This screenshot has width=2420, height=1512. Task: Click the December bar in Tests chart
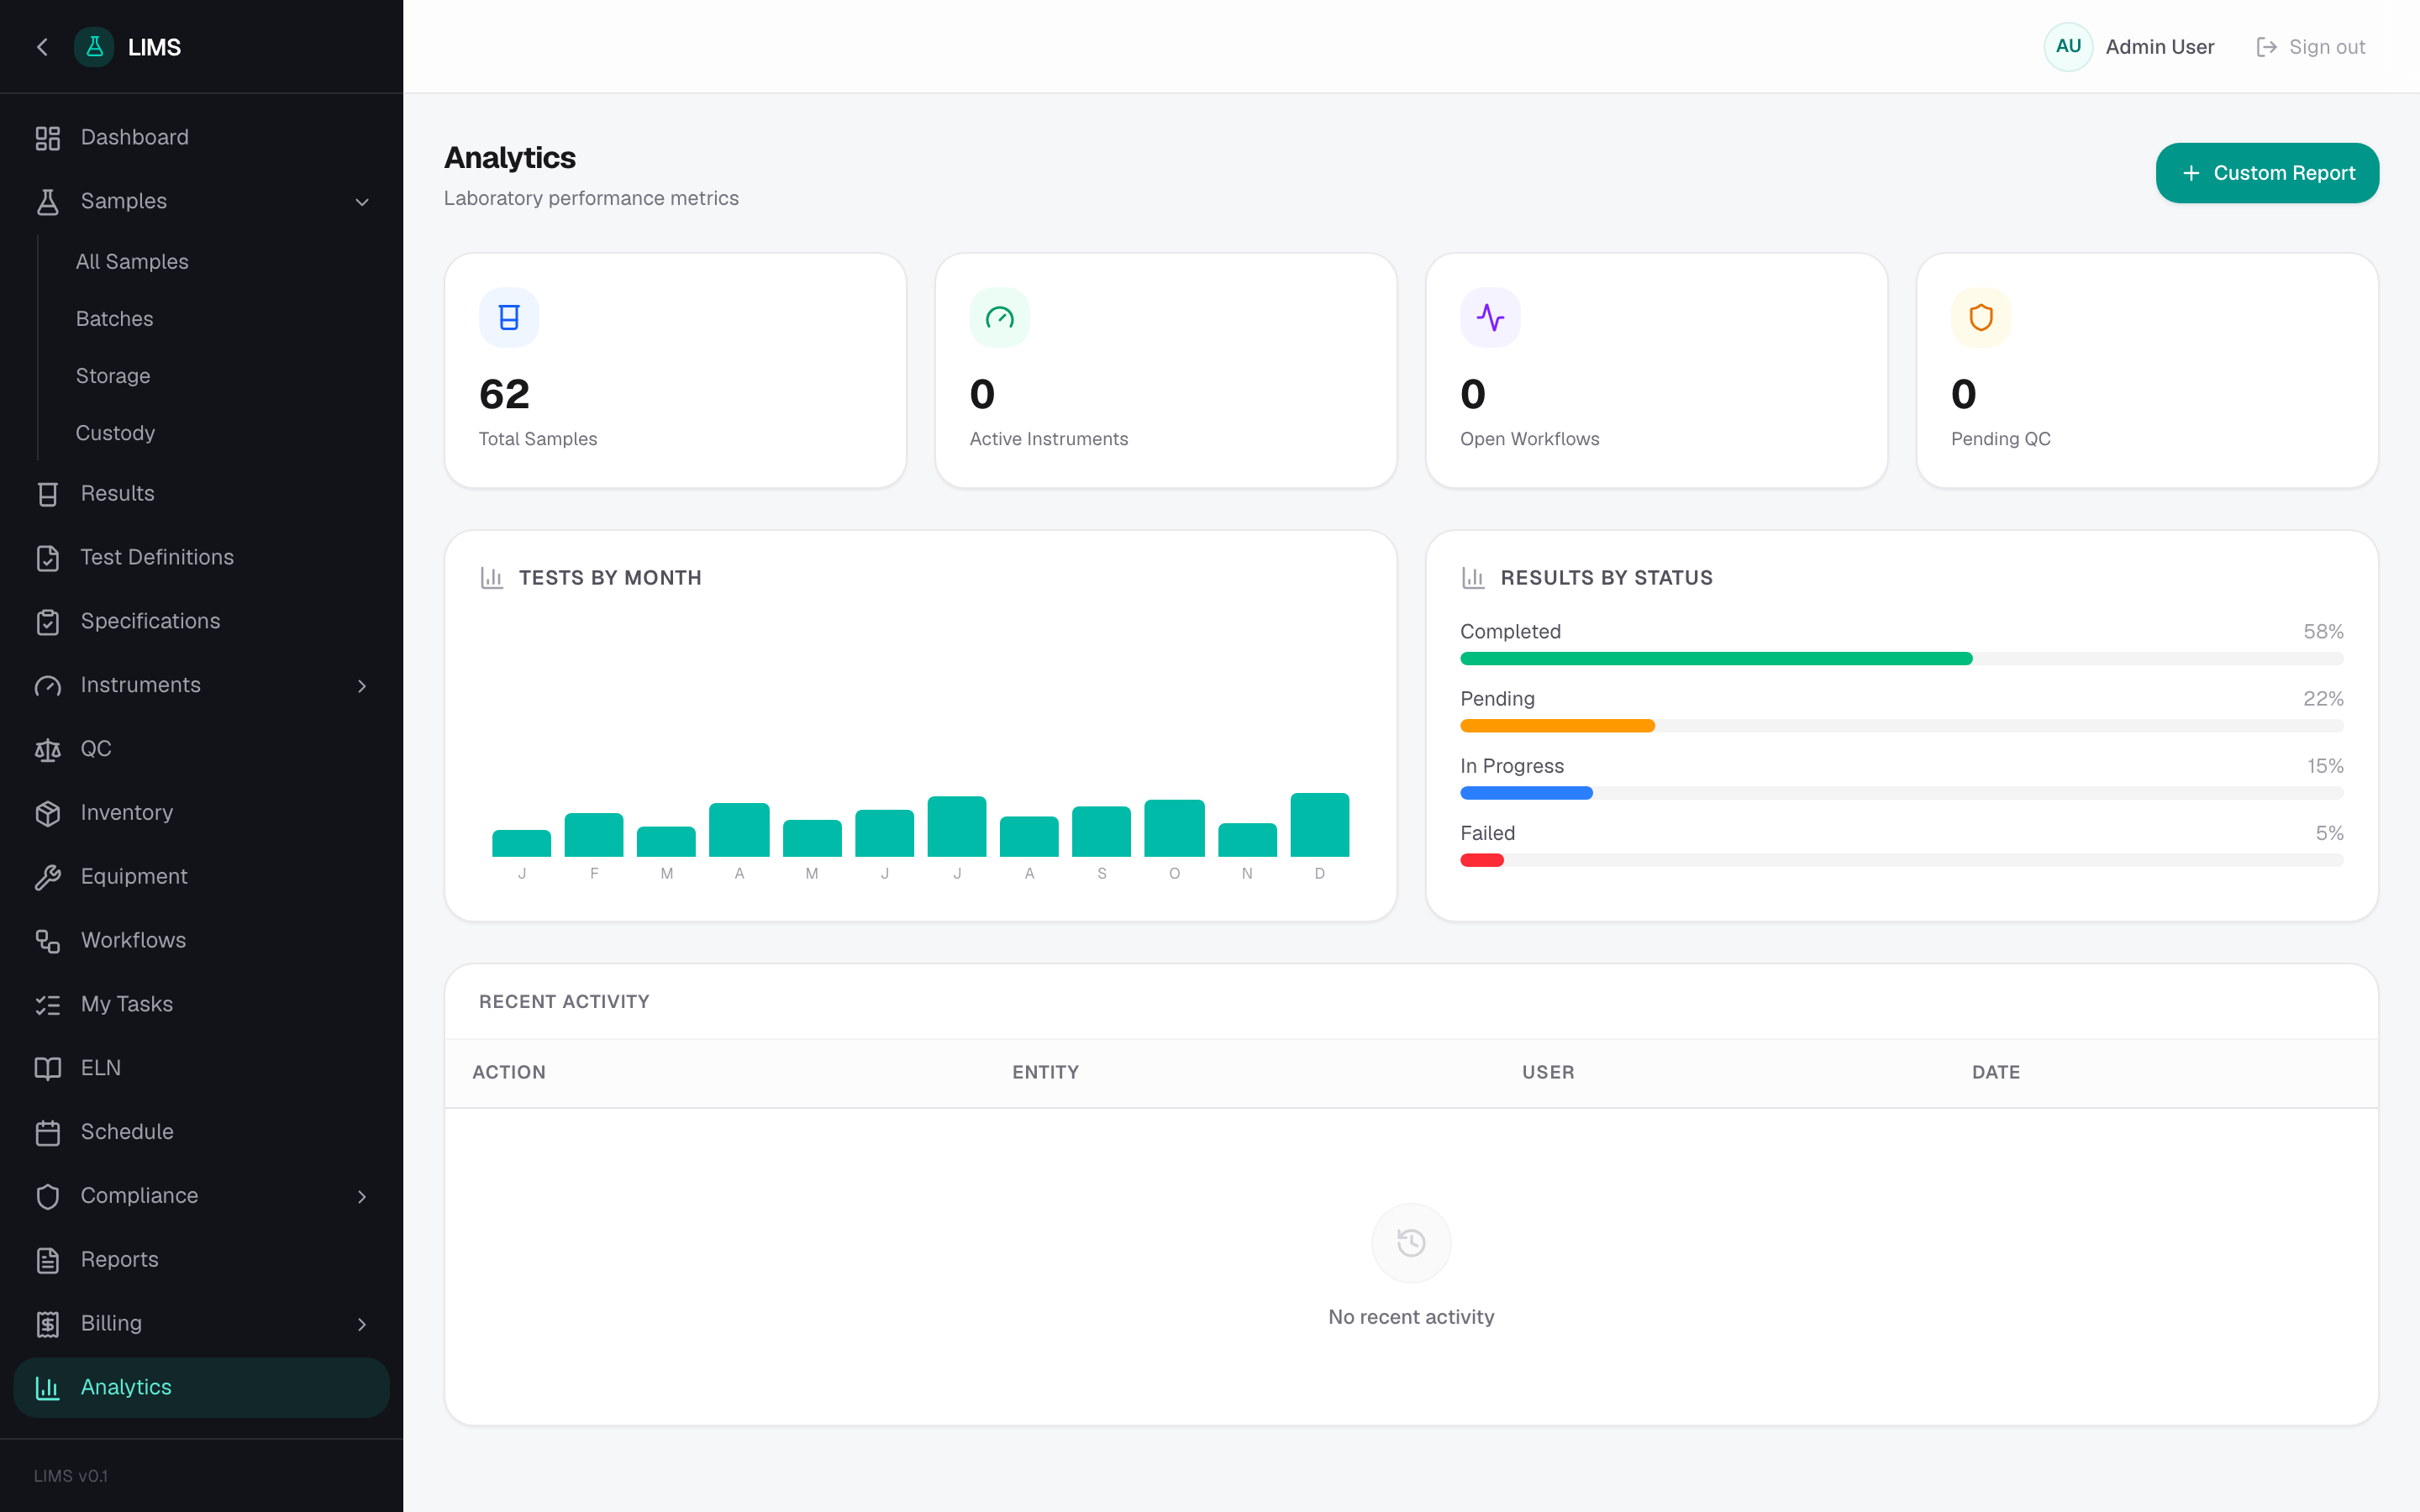coord(1320,825)
